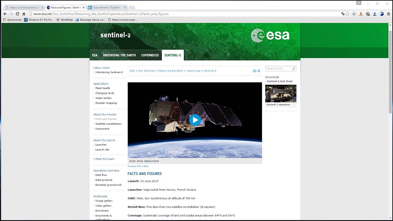Open the Disaster mapping link
The height and width of the screenshot is (221, 393).
(x=106, y=103)
